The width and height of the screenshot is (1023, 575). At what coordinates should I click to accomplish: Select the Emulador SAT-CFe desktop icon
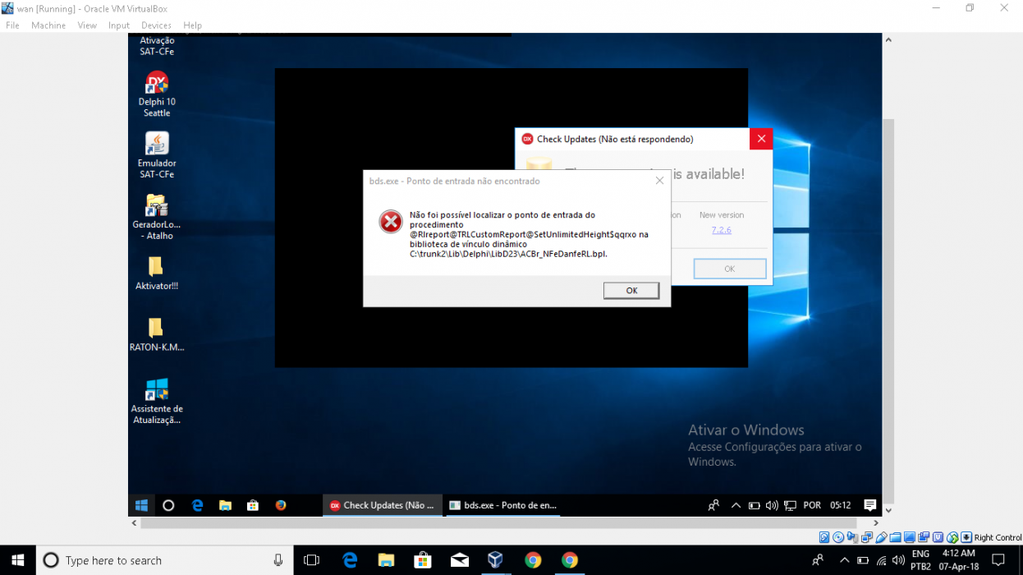click(157, 155)
